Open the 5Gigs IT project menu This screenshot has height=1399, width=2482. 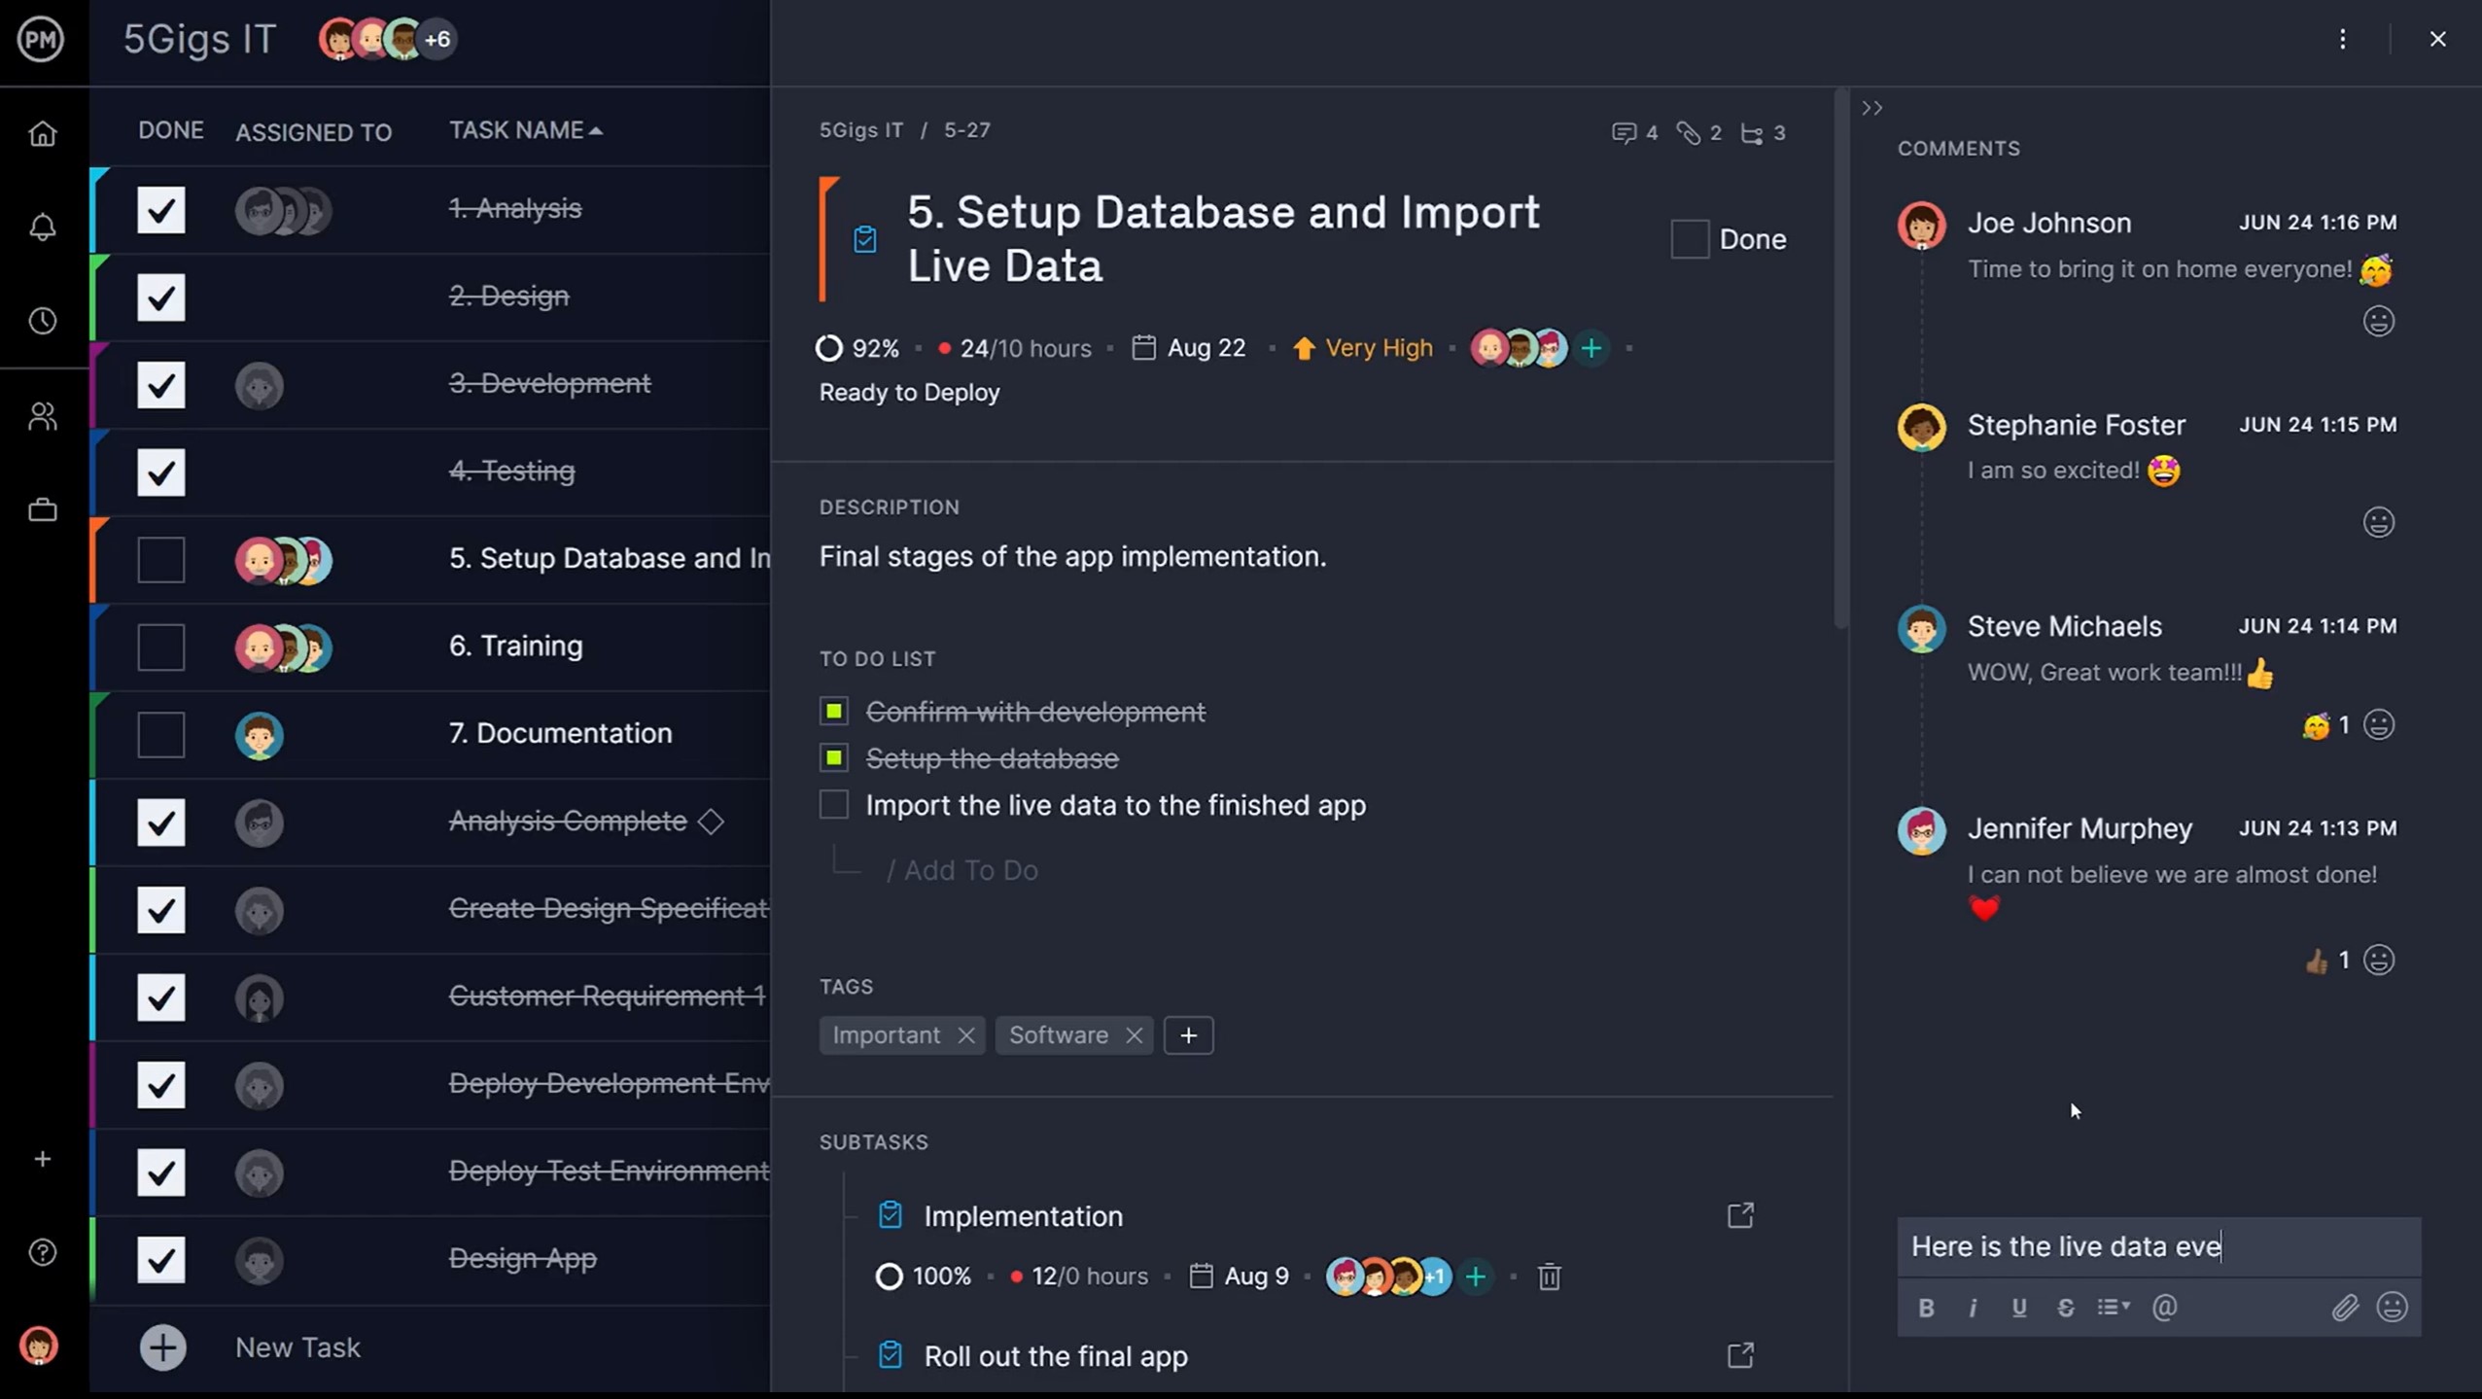[x=2342, y=38]
